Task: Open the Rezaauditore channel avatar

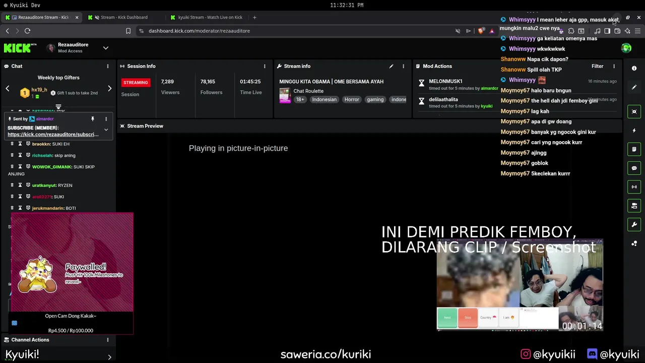Action: coord(50,48)
